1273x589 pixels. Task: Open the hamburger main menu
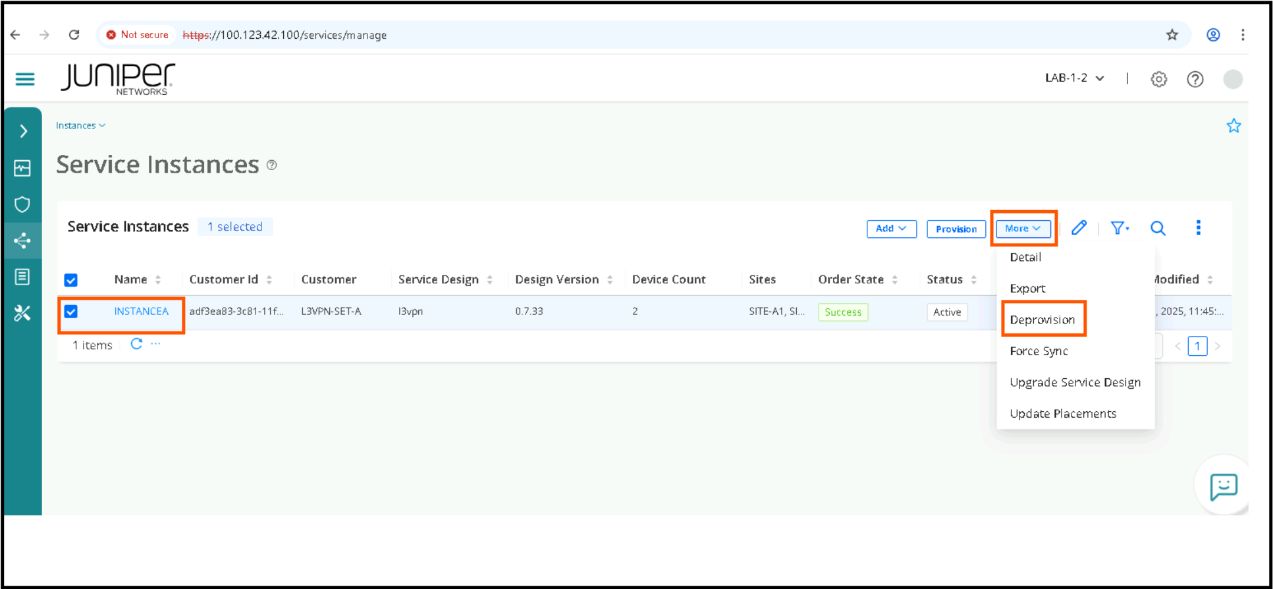tap(25, 79)
